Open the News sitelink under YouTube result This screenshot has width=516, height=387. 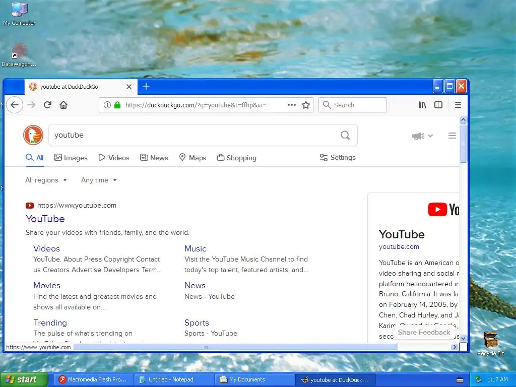[x=195, y=285]
